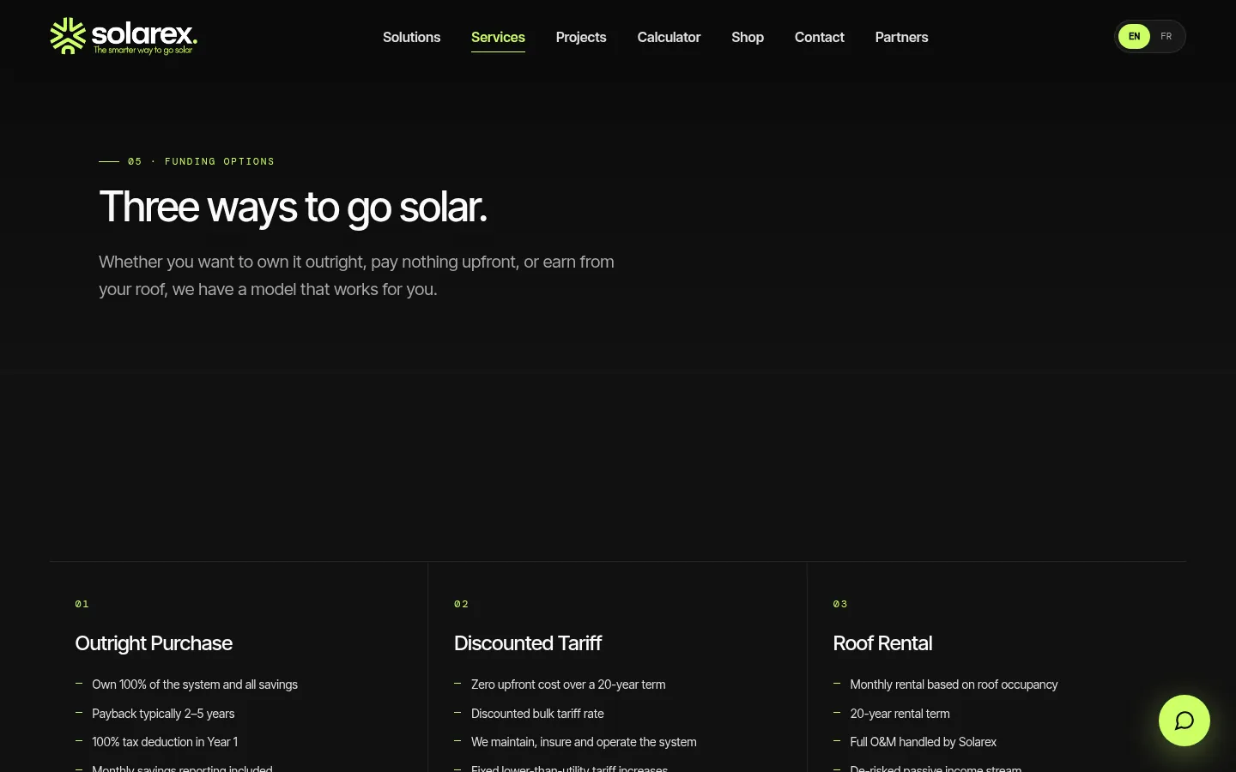
Task: Switch language to EN
Action: point(1134,37)
